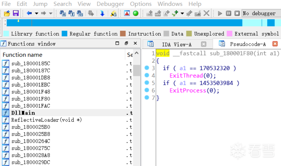Toggle breakpoint dot on pseudocode line 3
The image size is (281, 166).
(x=147, y=68)
